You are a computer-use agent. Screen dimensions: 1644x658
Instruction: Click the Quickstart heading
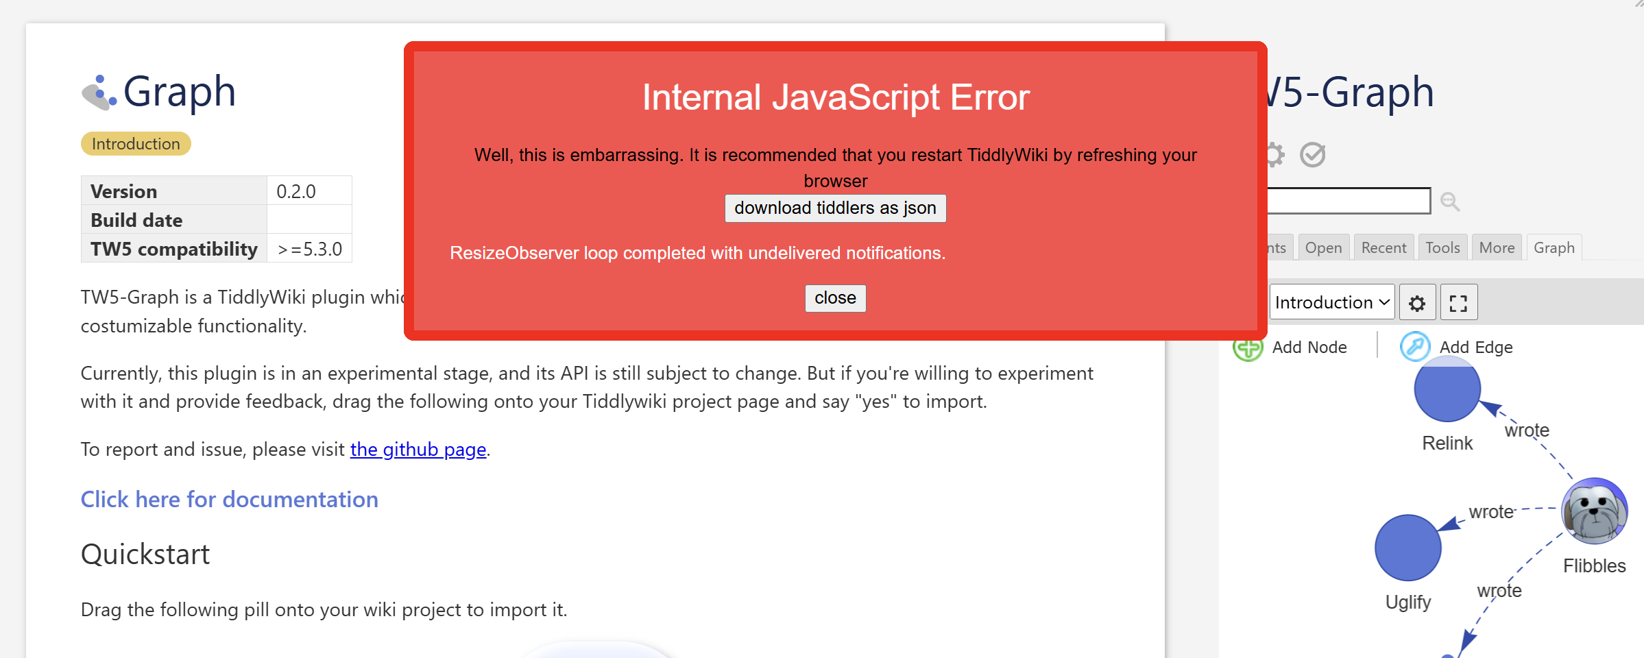(145, 554)
